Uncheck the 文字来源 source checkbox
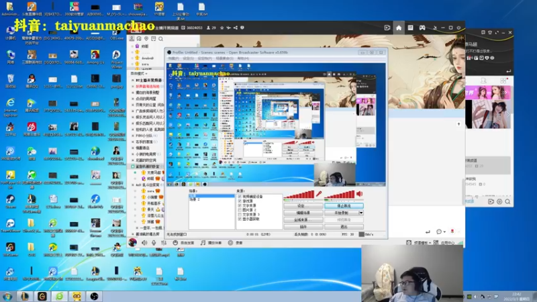Screen dimensions: 537x302 click(240, 205)
